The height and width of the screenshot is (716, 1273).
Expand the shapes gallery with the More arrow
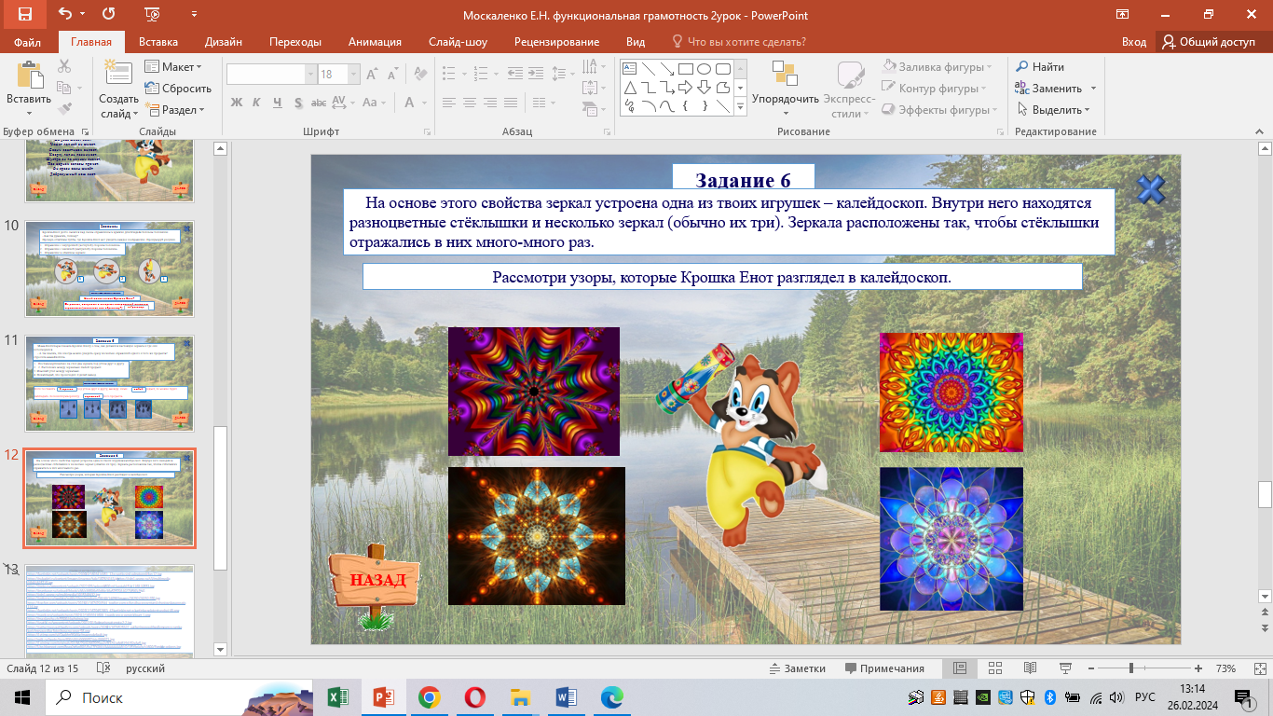click(x=741, y=107)
